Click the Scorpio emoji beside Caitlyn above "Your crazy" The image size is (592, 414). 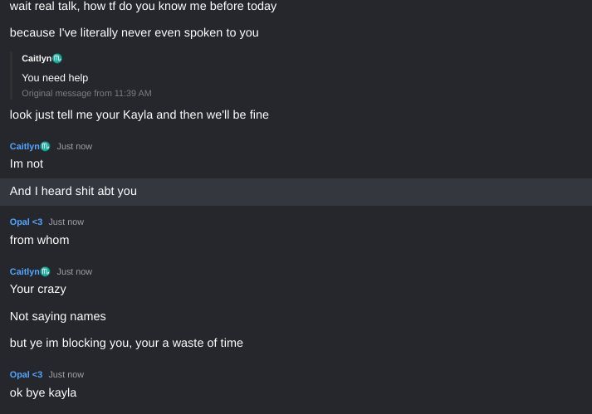pos(46,271)
